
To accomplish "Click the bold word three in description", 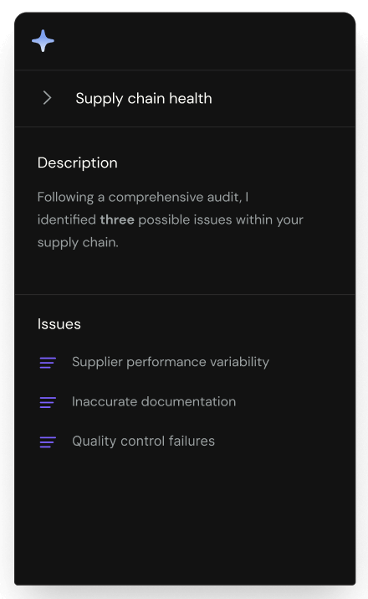I will [x=117, y=219].
